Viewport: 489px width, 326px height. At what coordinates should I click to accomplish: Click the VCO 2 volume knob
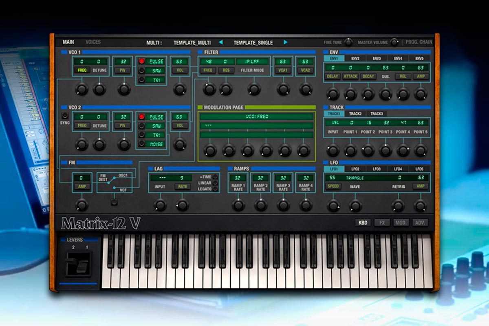pyautogui.click(x=179, y=144)
